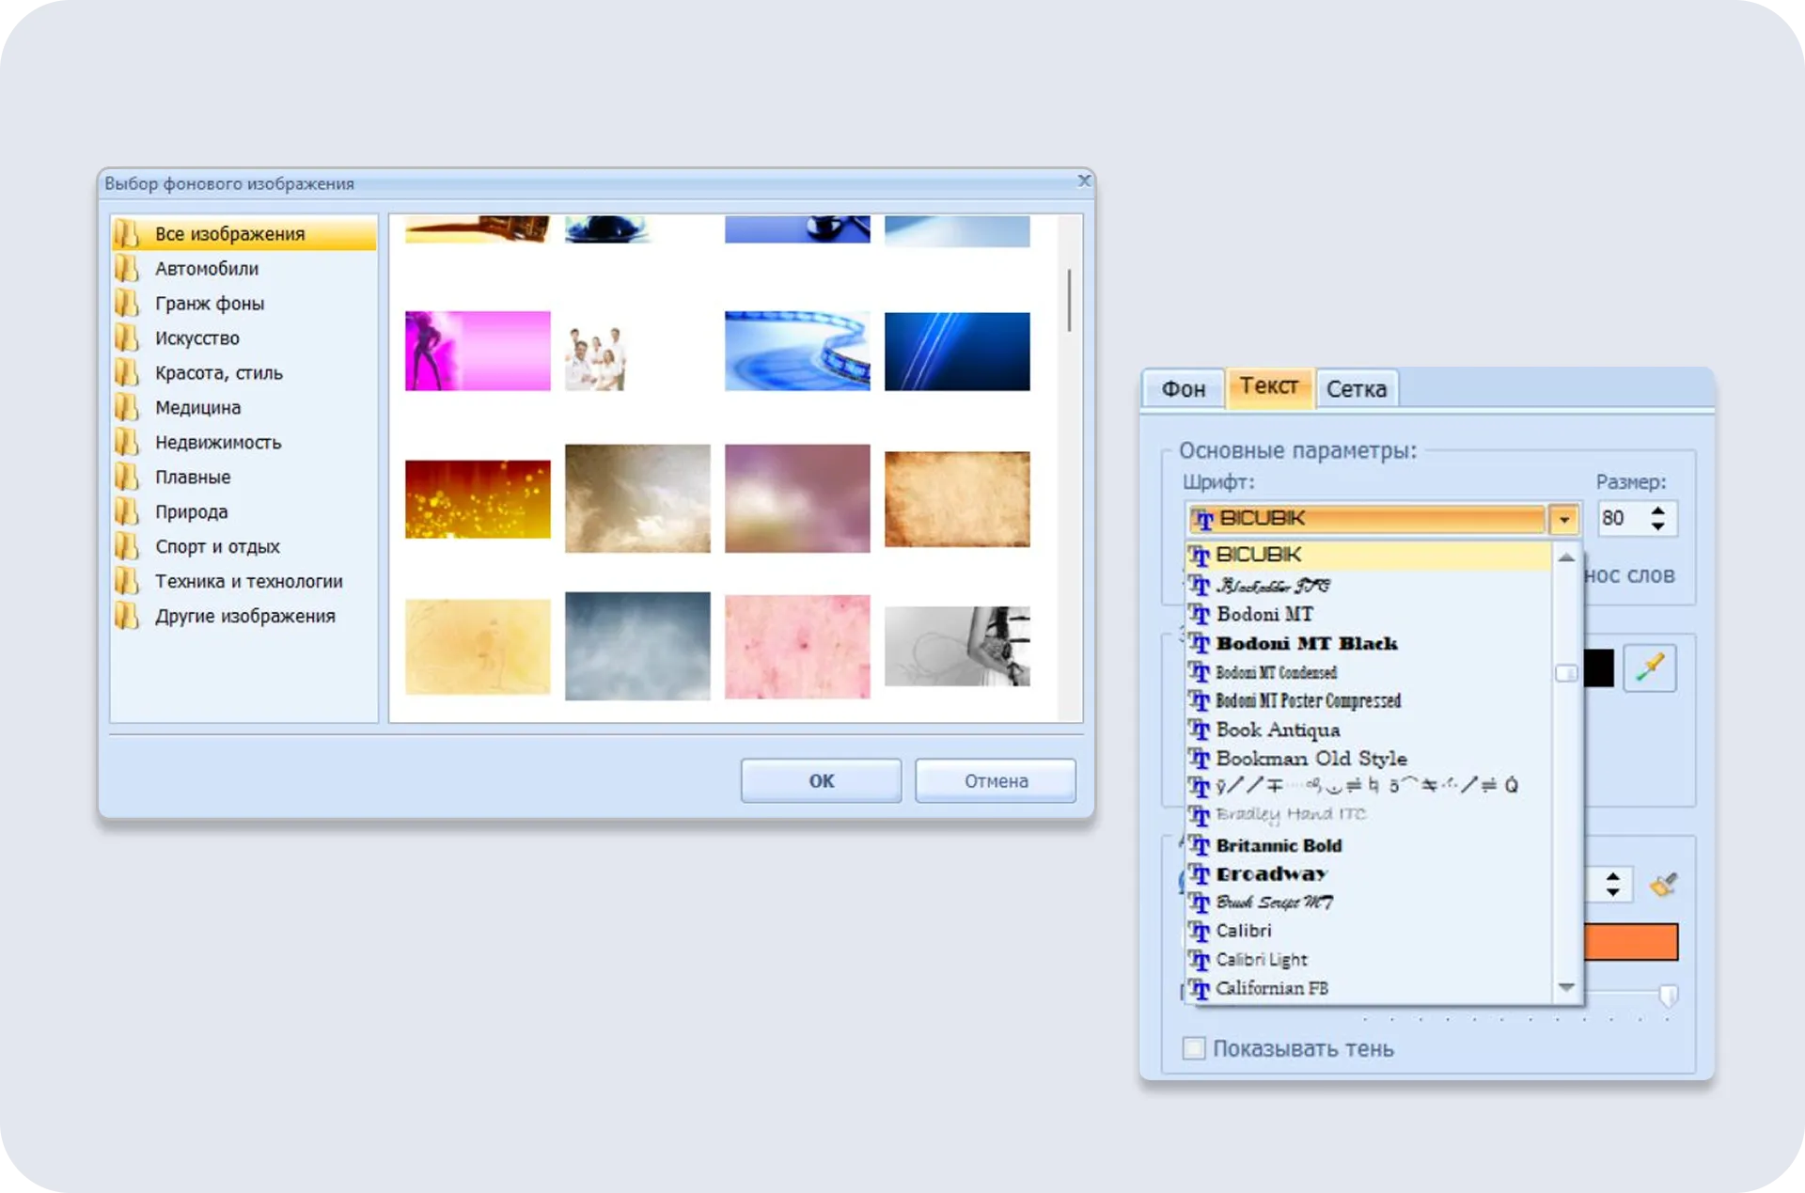Choose the pale yellow floral background

click(x=478, y=647)
